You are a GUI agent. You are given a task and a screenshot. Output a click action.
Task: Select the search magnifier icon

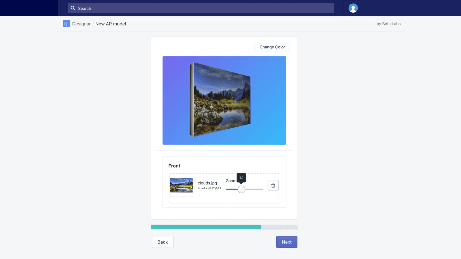[73, 8]
